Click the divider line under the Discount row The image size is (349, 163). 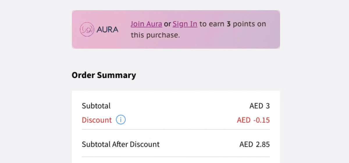[x=176, y=129]
